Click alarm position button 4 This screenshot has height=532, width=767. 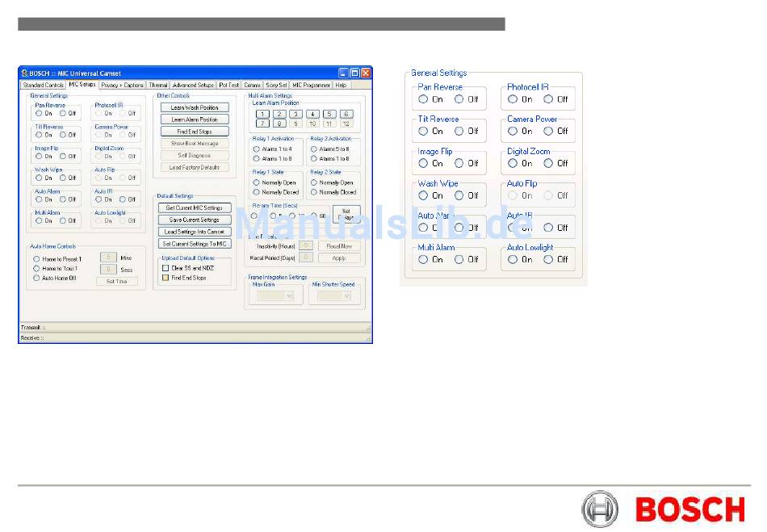tap(312, 115)
